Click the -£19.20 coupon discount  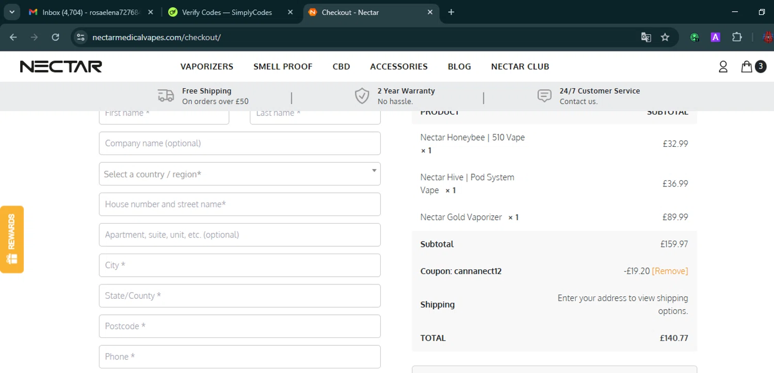(637, 271)
